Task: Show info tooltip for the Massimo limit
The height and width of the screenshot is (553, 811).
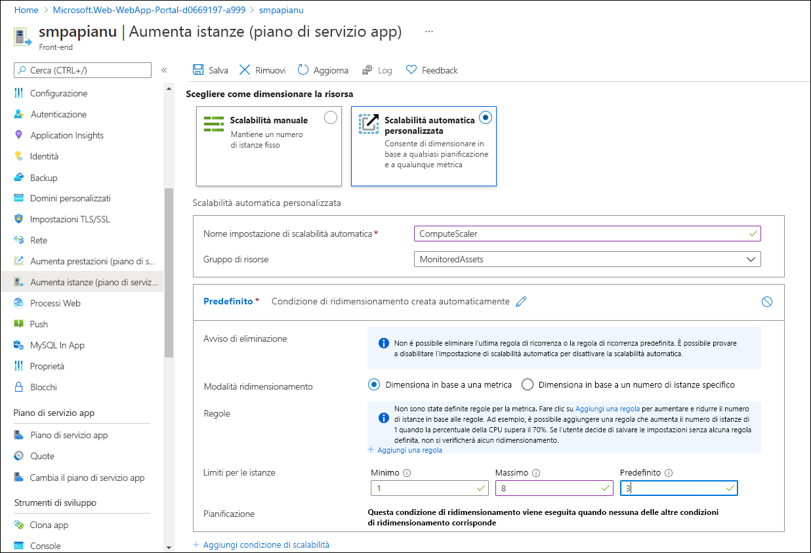Action: 537,473
